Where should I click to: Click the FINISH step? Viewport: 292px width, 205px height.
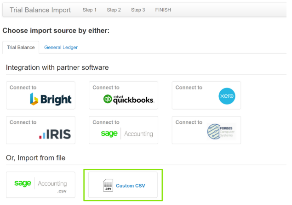click(x=163, y=10)
